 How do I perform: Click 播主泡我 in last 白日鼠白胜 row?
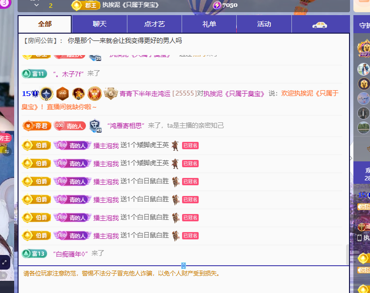tap(106, 236)
